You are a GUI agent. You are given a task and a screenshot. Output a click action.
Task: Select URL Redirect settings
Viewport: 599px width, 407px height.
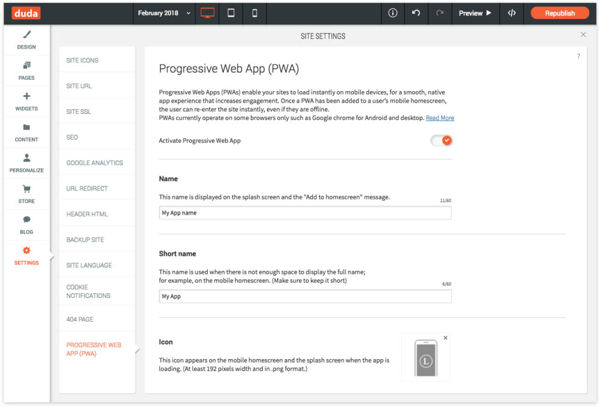pos(97,188)
